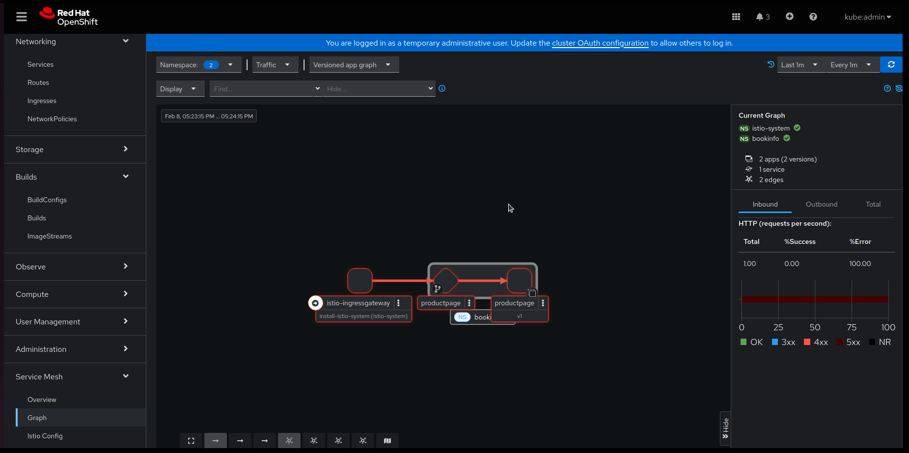Follow the cluster OAuth configuration link
This screenshot has height=453, width=909.
tap(600, 43)
